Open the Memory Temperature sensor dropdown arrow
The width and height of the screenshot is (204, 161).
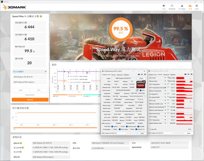pyautogui.click(x=165, y=91)
